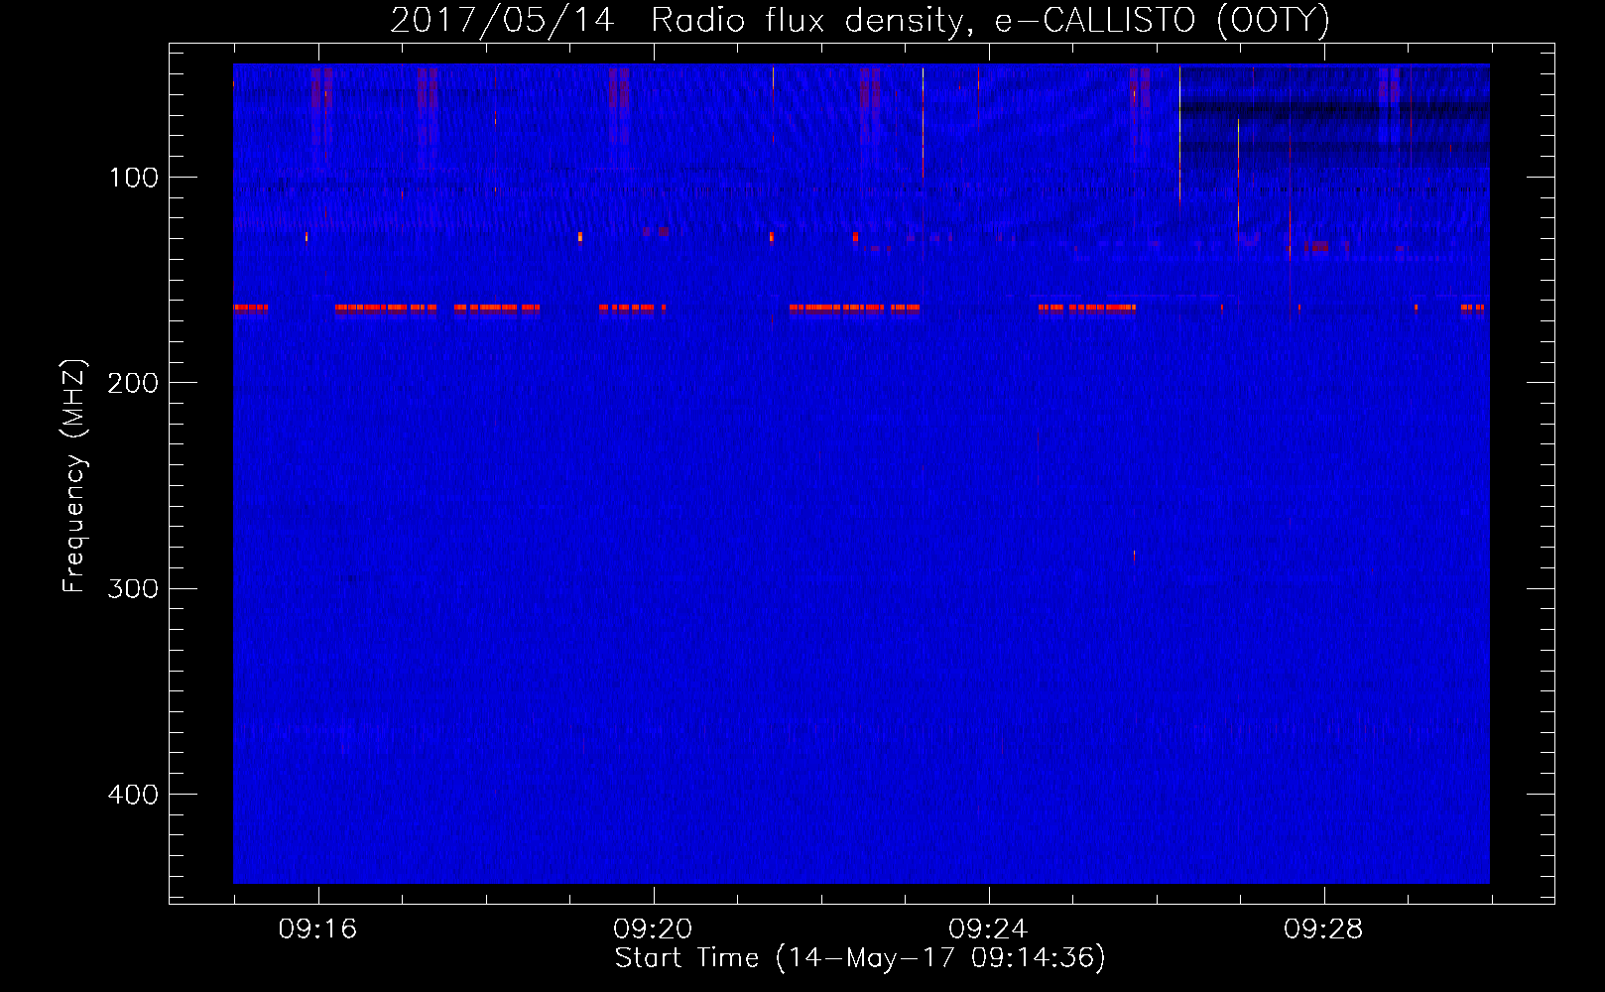Screen dimensions: 1605x992
Task: Click the 300 frequency tick label
Action: (x=133, y=588)
